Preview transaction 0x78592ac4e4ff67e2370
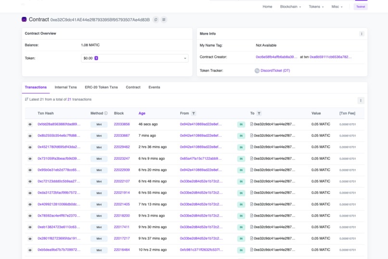This screenshot has width=388, height=259. pos(30,216)
